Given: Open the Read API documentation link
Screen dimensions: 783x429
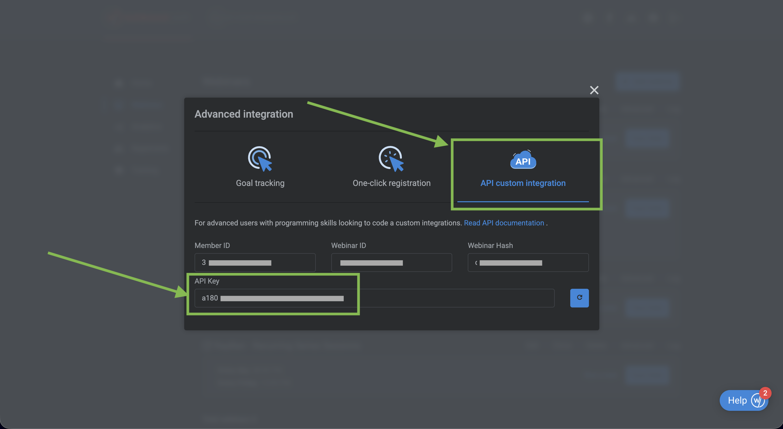Looking at the screenshot, I should coord(504,223).
